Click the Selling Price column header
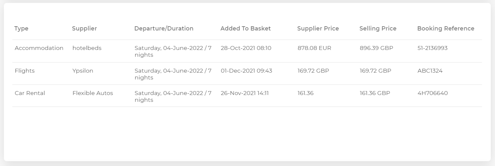Viewport: 495px width, 166px height. click(378, 29)
